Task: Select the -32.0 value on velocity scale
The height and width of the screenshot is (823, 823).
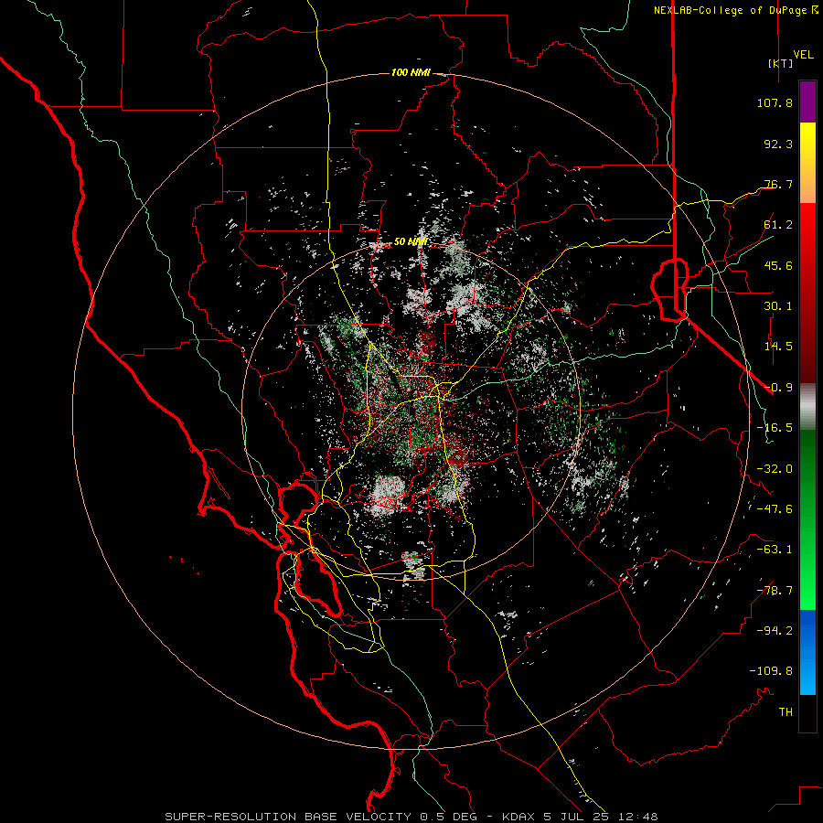Action: pos(775,469)
